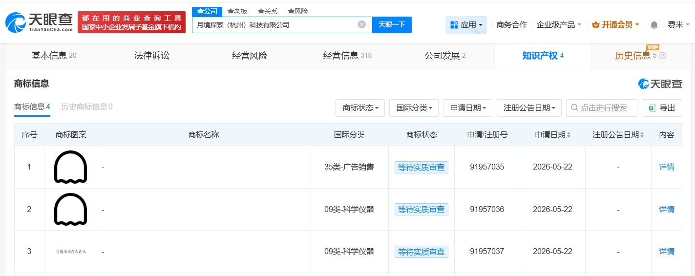695x276 pixels.
Task: Open text trademark image for 91957037
Action: pos(70,252)
